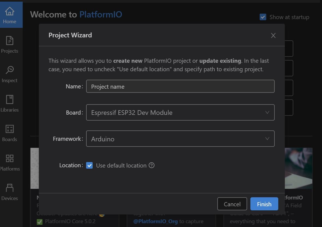Toggle the Show at startup checkbox

click(x=263, y=17)
